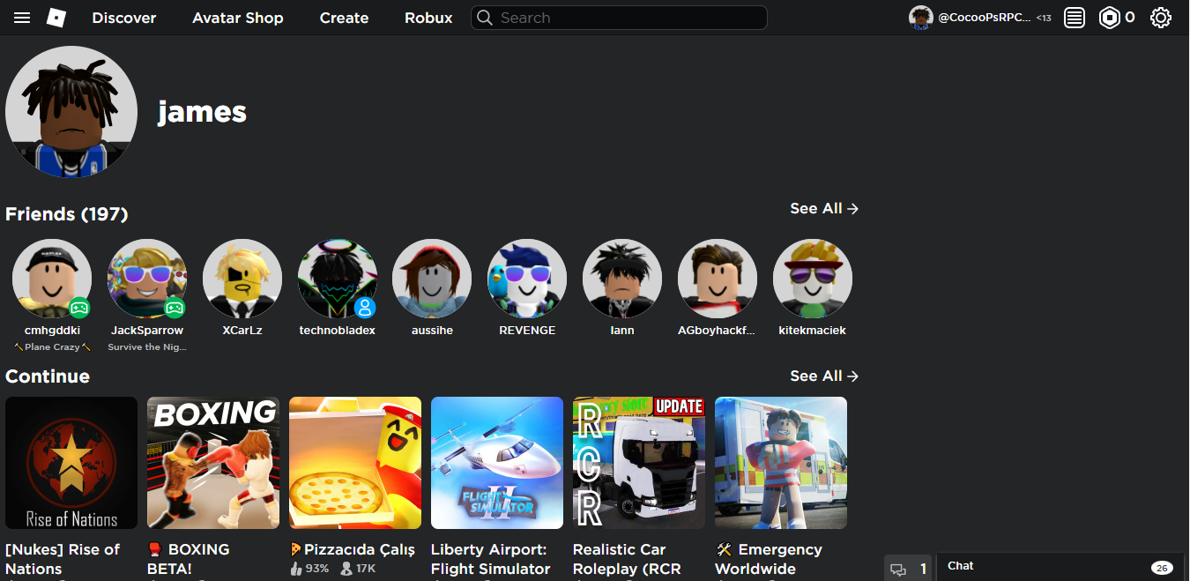The image size is (1190, 581).
Task: Open friend aussihe's avatar
Action: tap(432, 279)
